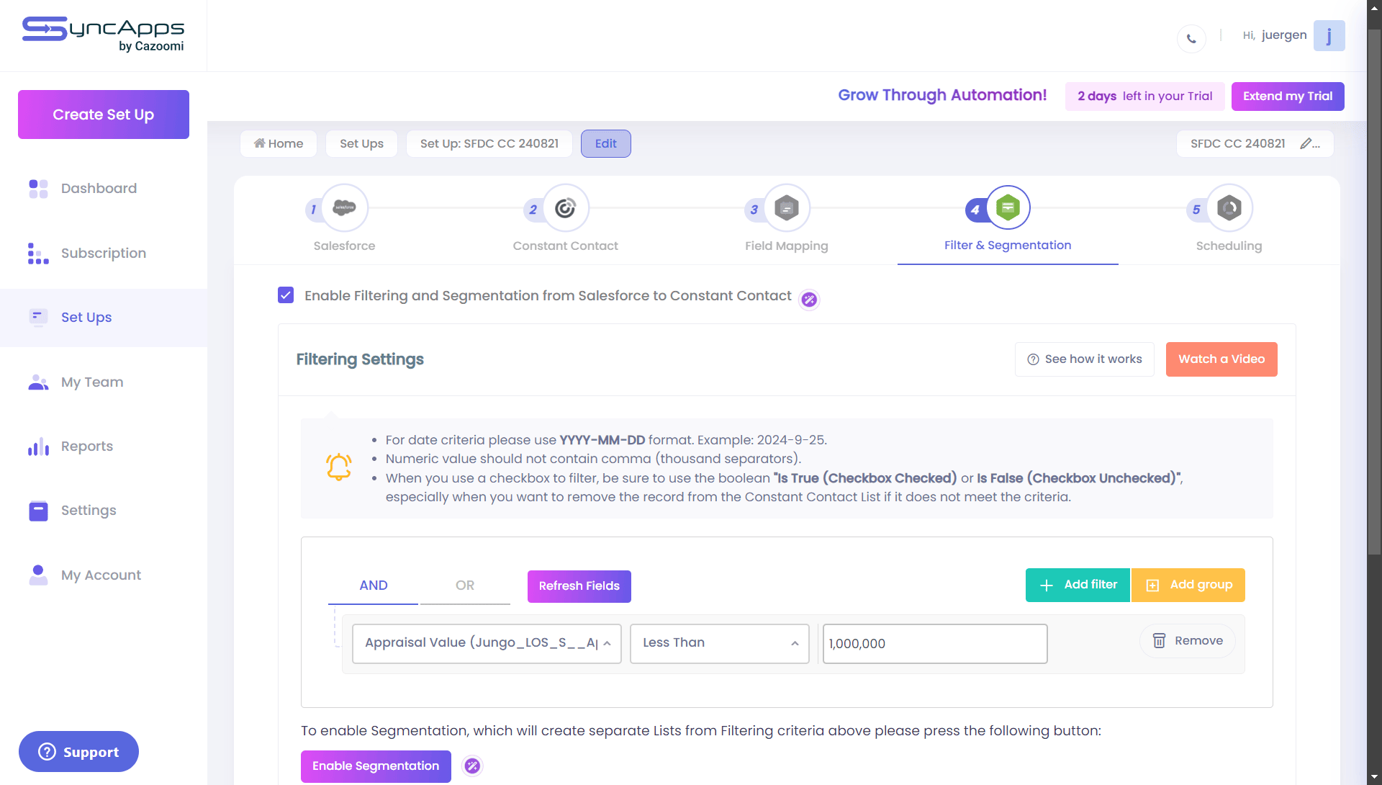
Task: Select the OR condition toggle
Action: click(465, 586)
